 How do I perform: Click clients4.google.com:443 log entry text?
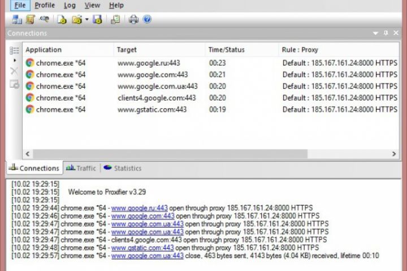(x=146, y=240)
